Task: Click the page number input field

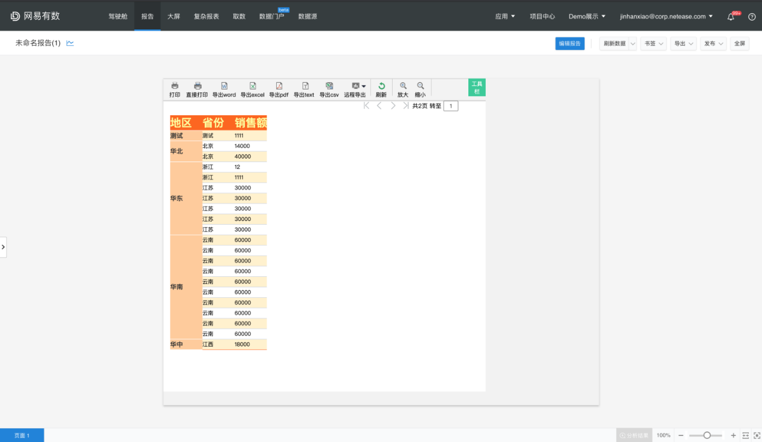Action: 451,106
